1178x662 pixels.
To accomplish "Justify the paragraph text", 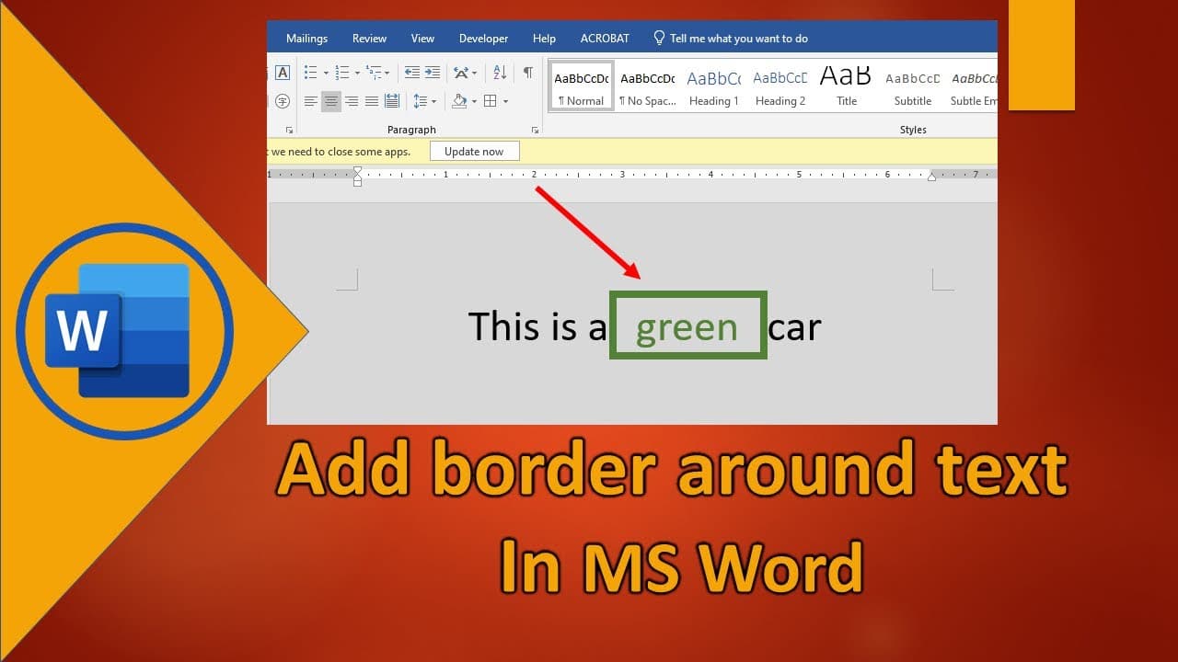I will pyautogui.click(x=372, y=101).
